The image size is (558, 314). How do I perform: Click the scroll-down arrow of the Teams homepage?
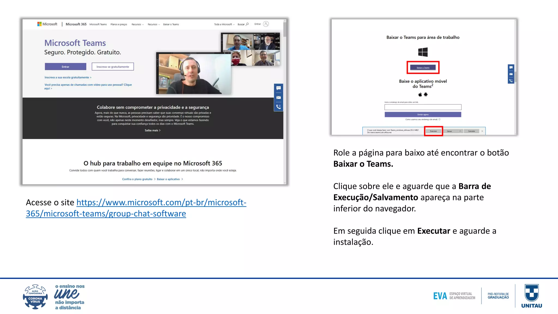285,183
